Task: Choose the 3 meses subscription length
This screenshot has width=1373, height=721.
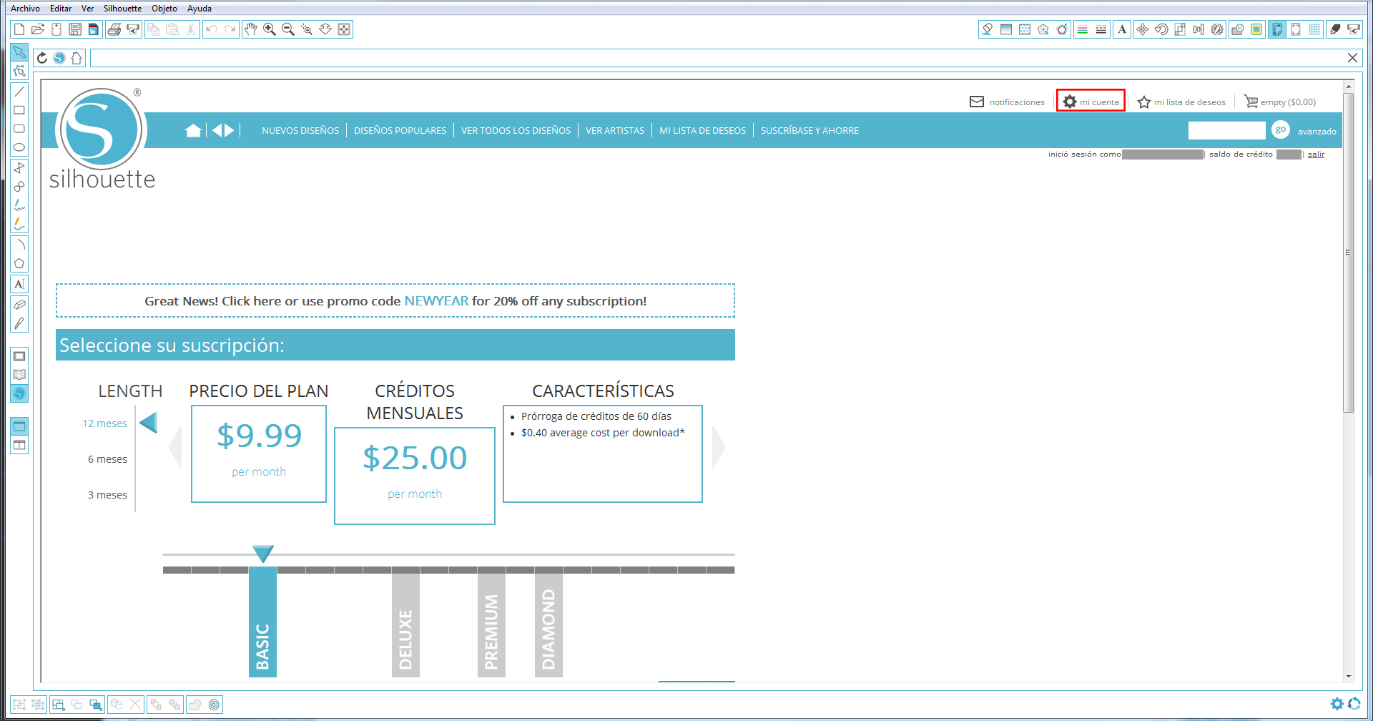Action: click(107, 495)
